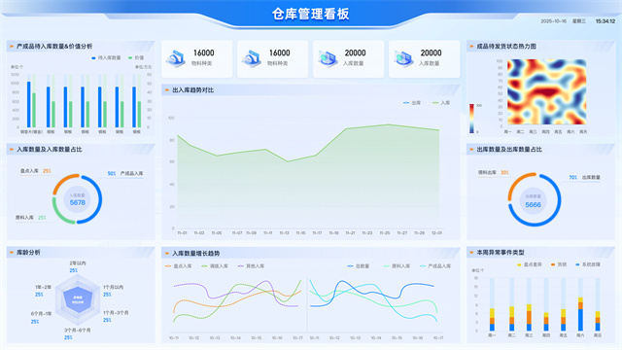Toggle 盘点入库 legend in 入库数量增长趋势
This screenshot has height=350, width=622.
click(179, 265)
